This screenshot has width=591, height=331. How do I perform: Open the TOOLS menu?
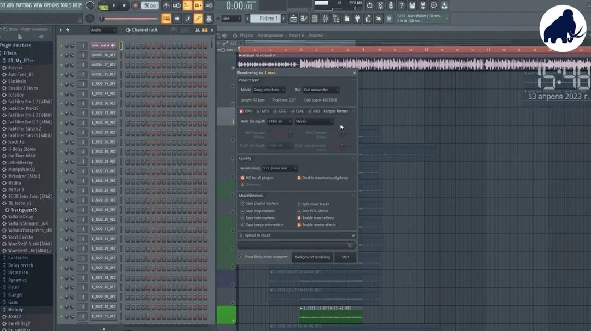tap(66, 5)
